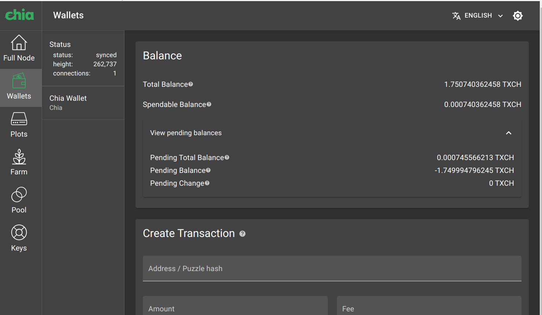Go to the Farm section
This screenshot has height=315, width=542.
pyautogui.click(x=19, y=162)
